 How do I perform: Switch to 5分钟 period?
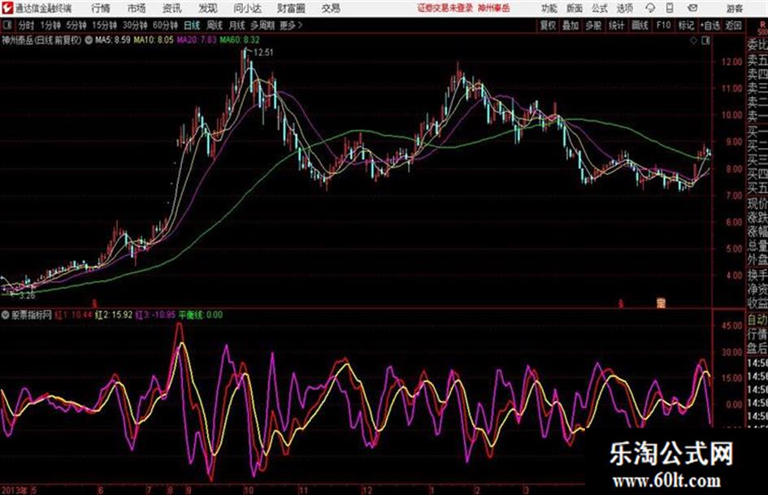point(76,25)
